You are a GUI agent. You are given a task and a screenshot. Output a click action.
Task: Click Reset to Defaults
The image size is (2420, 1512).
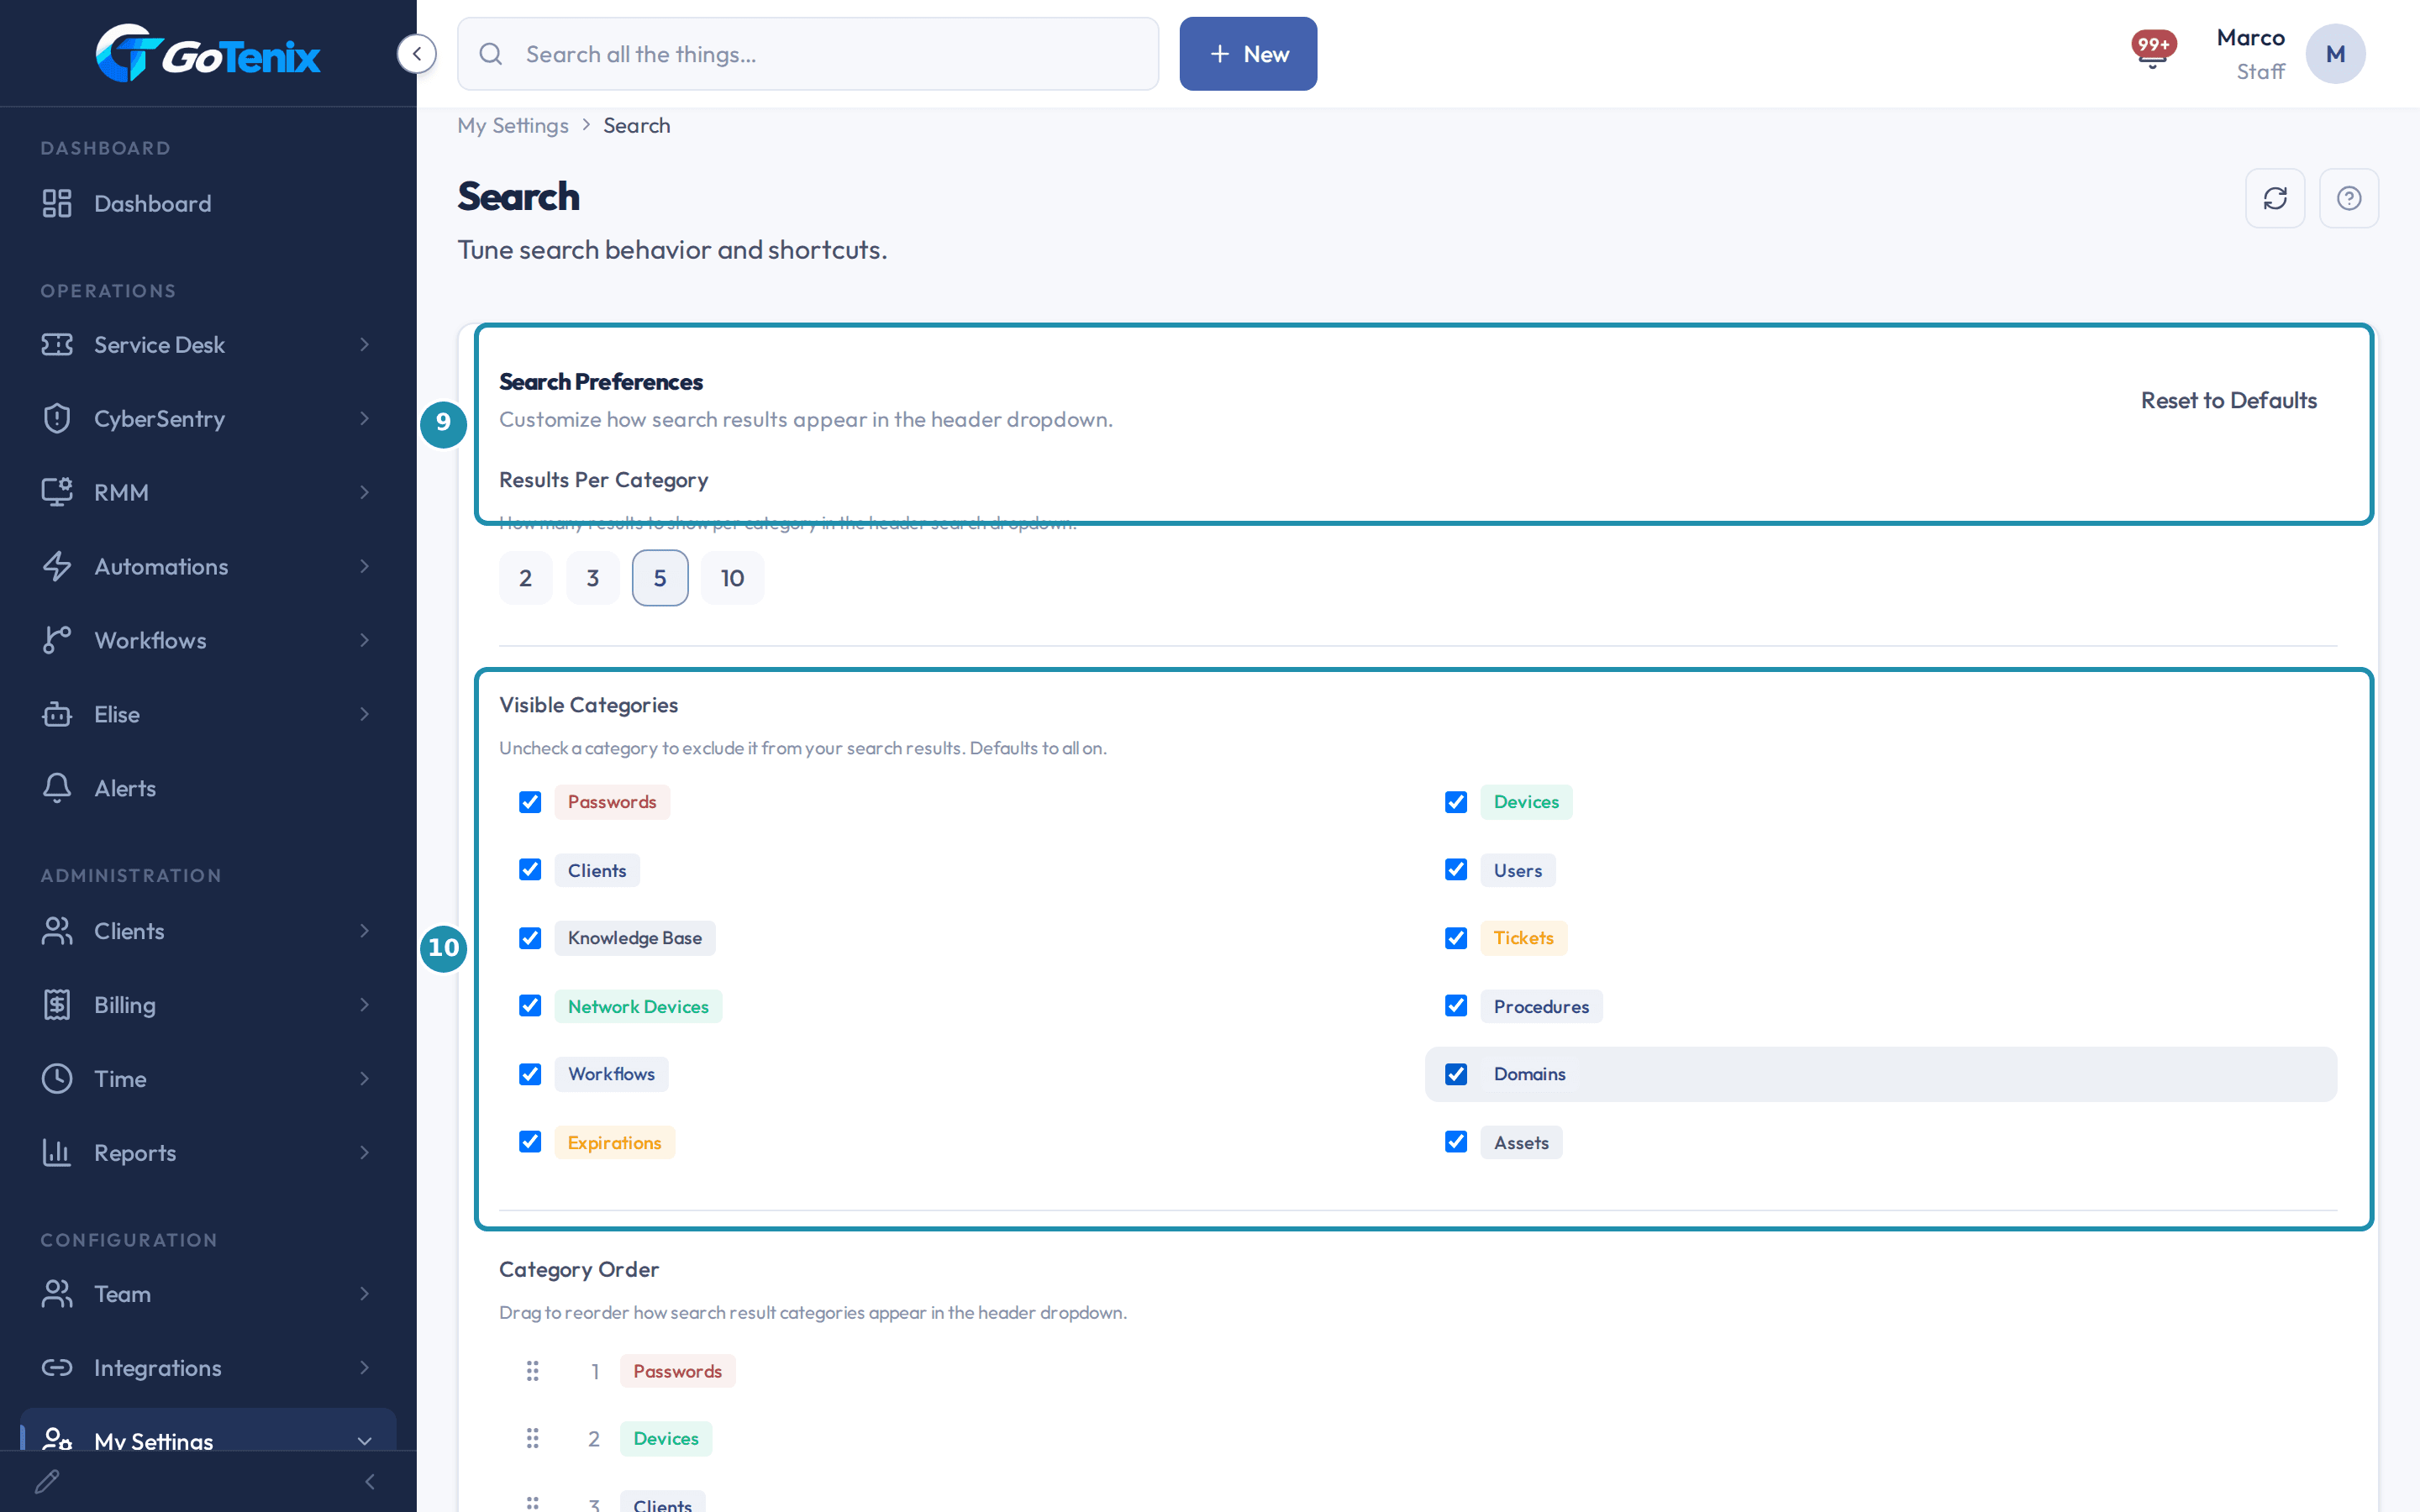coord(2228,400)
